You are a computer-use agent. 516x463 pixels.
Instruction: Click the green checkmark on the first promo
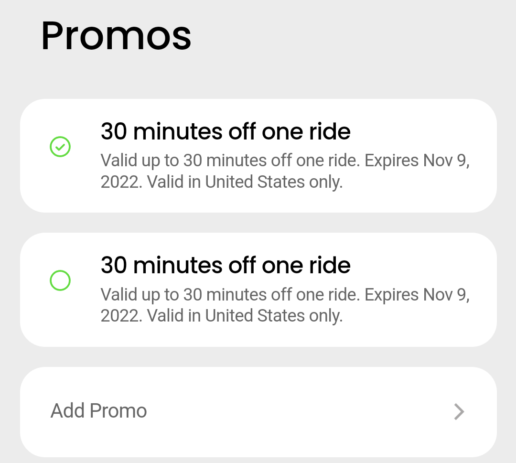60,147
